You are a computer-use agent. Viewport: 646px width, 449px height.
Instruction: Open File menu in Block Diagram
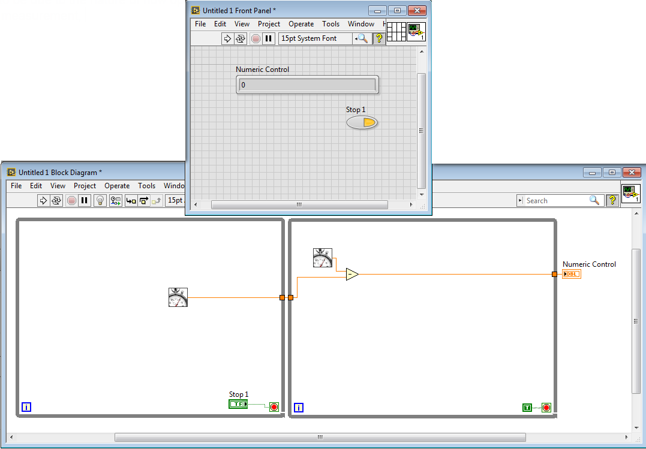click(x=16, y=186)
